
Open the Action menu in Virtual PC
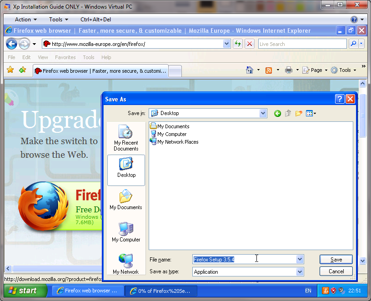(26, 20)
